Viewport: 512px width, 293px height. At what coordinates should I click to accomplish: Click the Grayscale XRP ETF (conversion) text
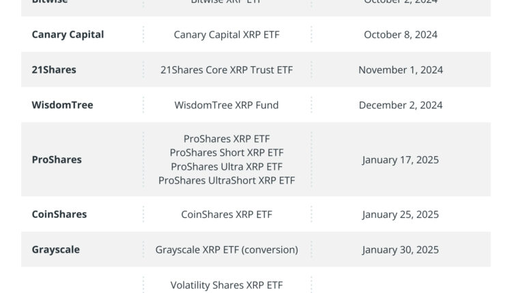(227, 249)
